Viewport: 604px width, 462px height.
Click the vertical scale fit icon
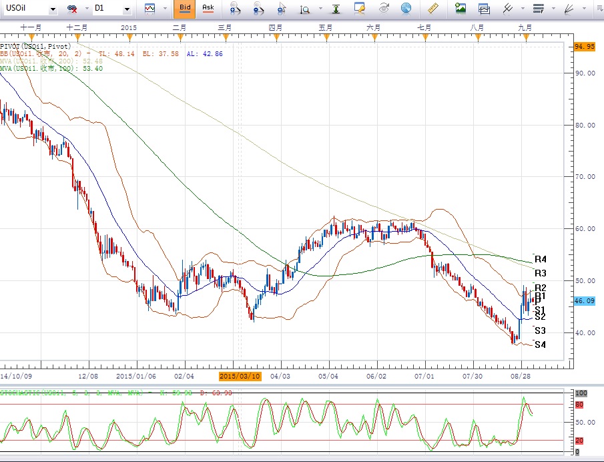coord(336,9)
